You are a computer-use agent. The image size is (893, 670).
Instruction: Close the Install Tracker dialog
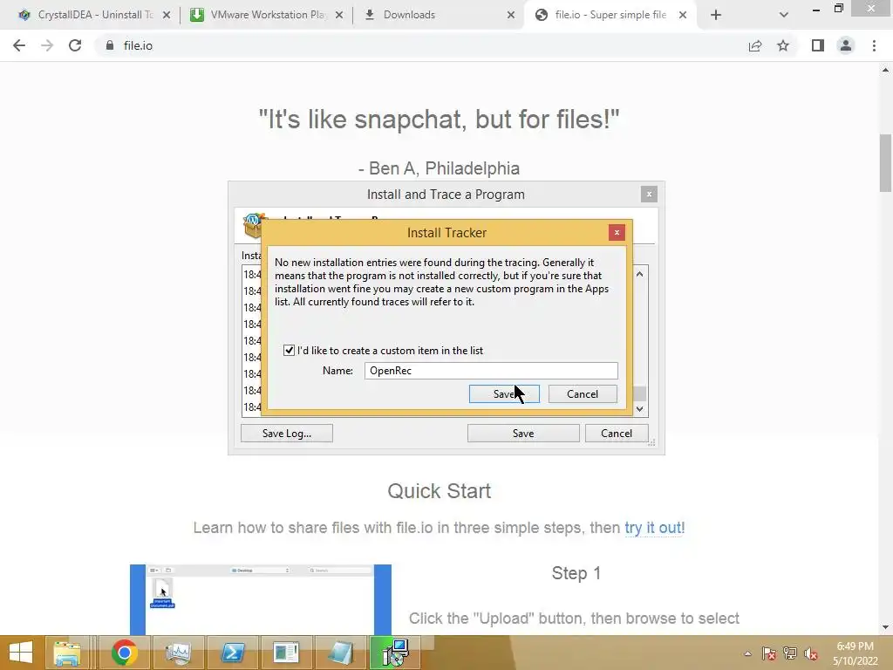point(617,232)
